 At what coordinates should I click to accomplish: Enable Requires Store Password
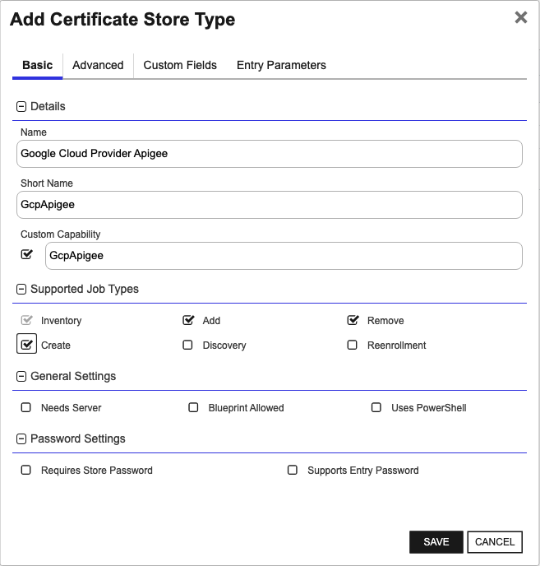(26, 470)
